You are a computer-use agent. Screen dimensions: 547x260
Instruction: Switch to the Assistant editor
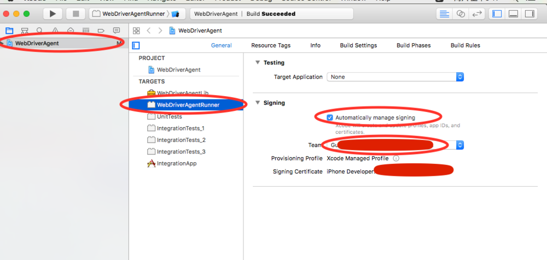click(x=461, y=14)
